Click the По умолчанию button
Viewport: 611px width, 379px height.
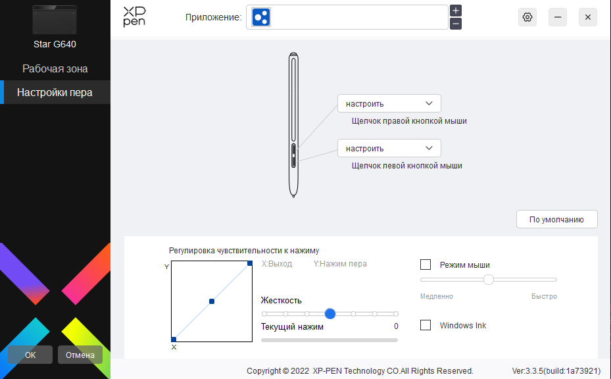coord(556,220)
